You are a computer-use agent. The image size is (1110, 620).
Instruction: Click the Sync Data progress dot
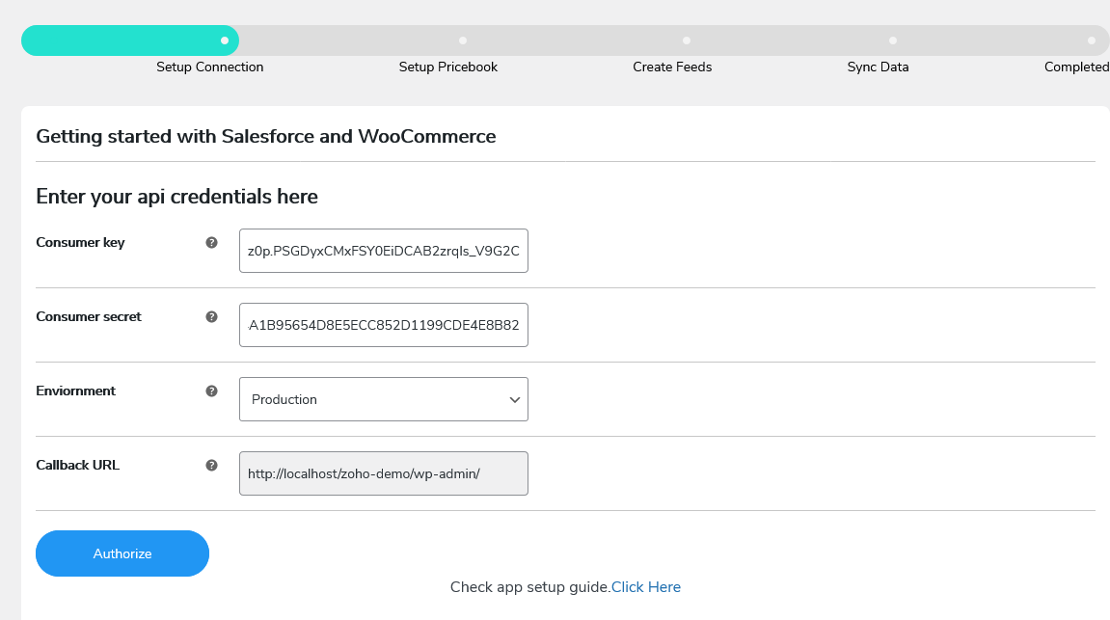pos(892,40)
